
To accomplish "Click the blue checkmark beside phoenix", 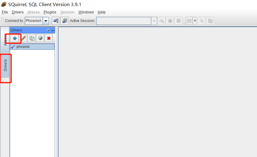I will 13,47.
